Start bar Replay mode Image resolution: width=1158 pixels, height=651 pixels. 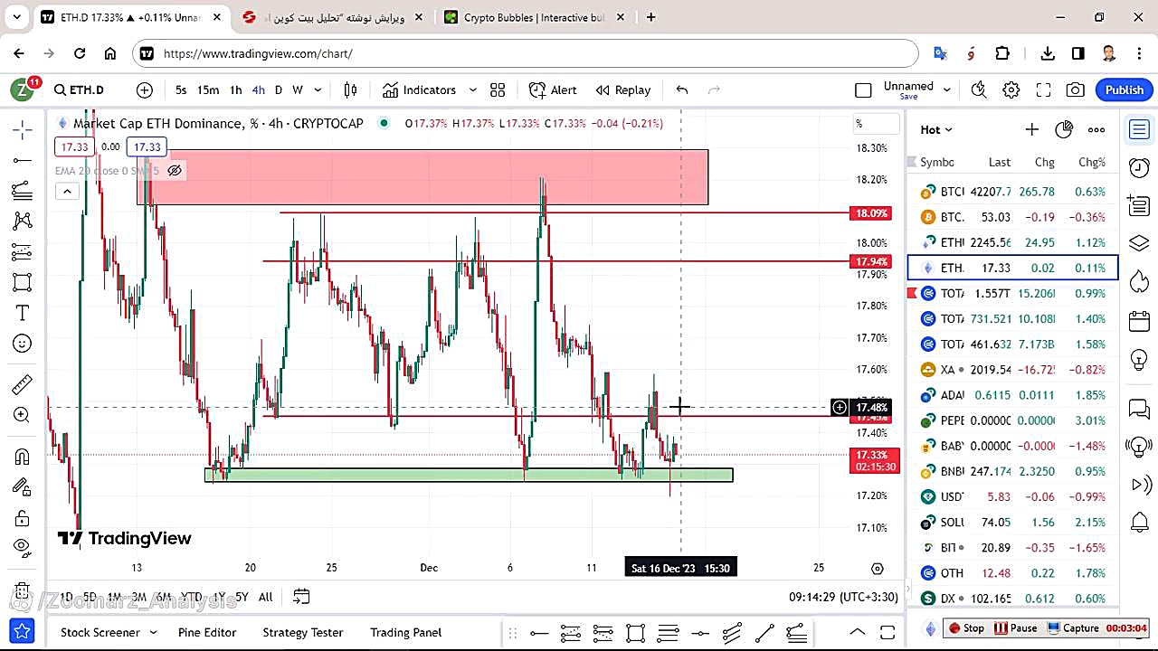623,90
